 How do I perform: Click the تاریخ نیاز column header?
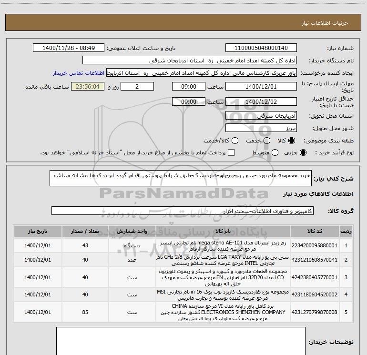38,232
